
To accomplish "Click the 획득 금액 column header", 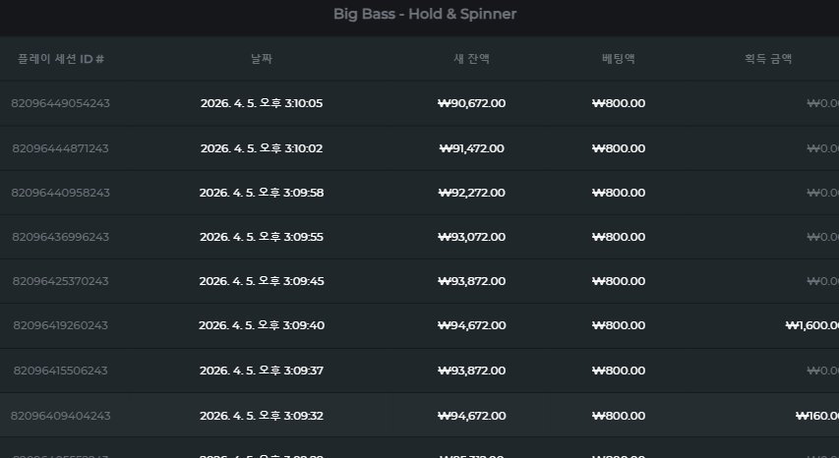I will coord(768,59).
